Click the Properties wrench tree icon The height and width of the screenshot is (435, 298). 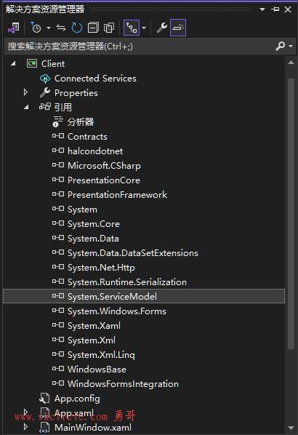(x=45, y=92)
